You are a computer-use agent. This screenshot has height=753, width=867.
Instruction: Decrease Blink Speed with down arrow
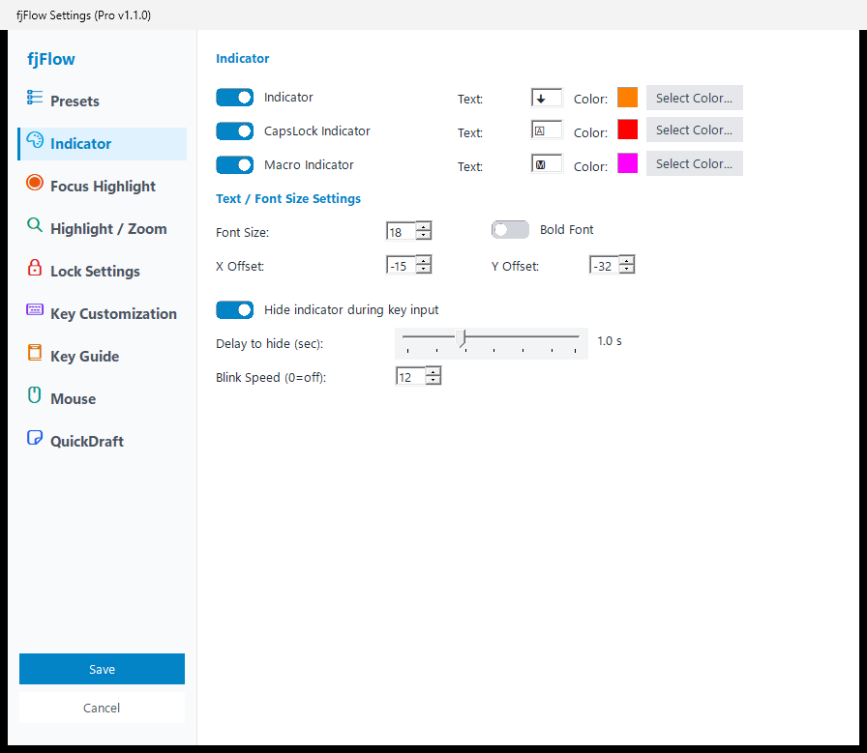coord(433,381)
